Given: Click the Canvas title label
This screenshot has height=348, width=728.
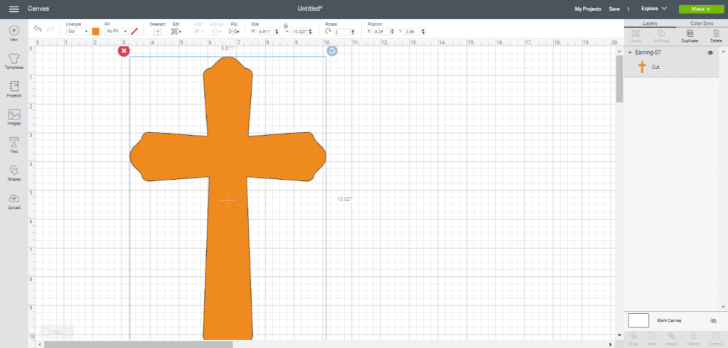Looking at the screenshot, I should pyautogui.click(x=38, y=9).
